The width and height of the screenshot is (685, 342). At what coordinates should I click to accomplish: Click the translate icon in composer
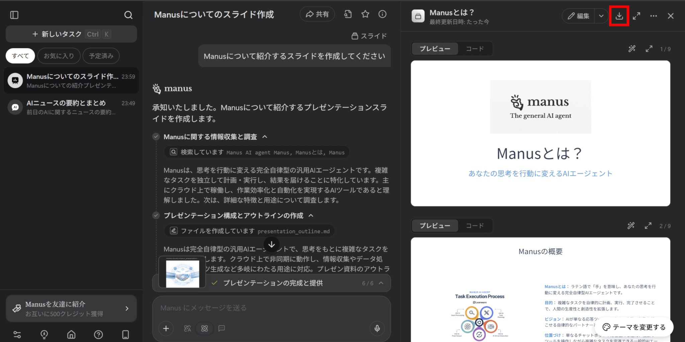(187, 329)
